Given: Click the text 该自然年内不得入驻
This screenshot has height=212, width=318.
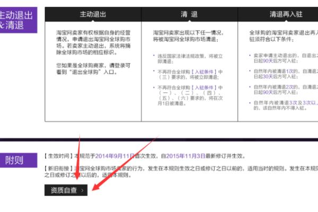Looking at the screenshot, I should [285, 108].
